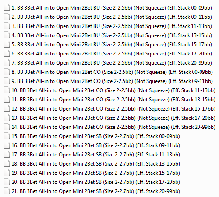Viewport: 219px width, 197px height.
Task: Select item 10 CO Eff. Stack 11-13bb
Action: 113,90
